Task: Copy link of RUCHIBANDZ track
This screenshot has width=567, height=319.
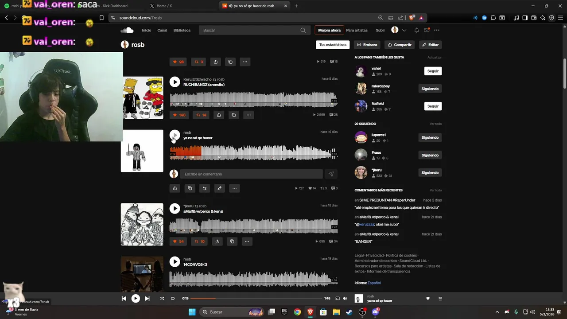Action: pos(233,115)
